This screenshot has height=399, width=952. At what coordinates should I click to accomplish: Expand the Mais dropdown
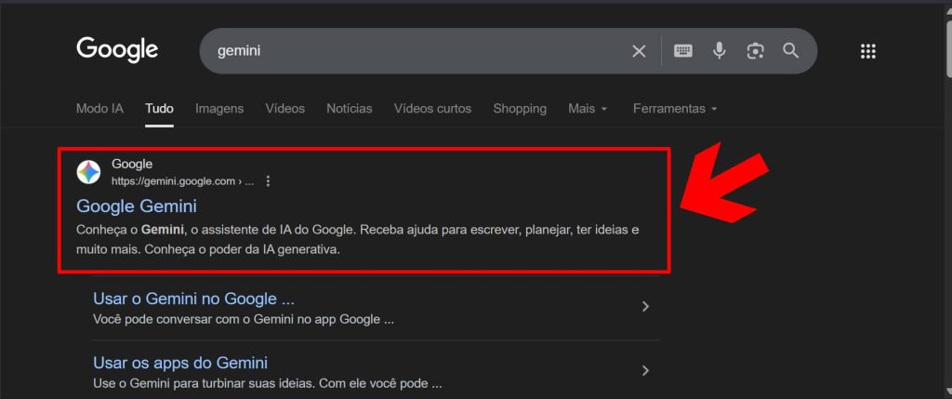(x=588, y=109)
